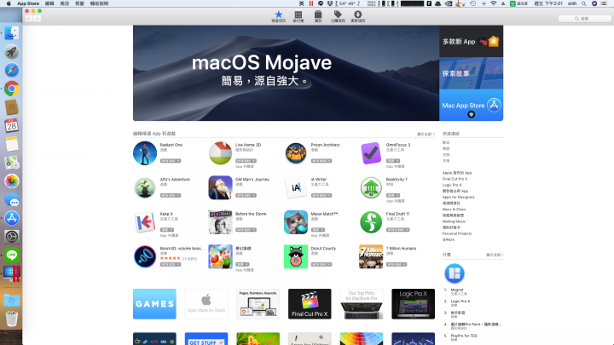Open the Meow Match app icon
This screenshot has height=345, width=614.
coord(296,221)
